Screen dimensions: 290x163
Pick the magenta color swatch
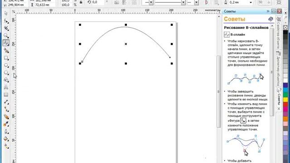coord(285,109)
